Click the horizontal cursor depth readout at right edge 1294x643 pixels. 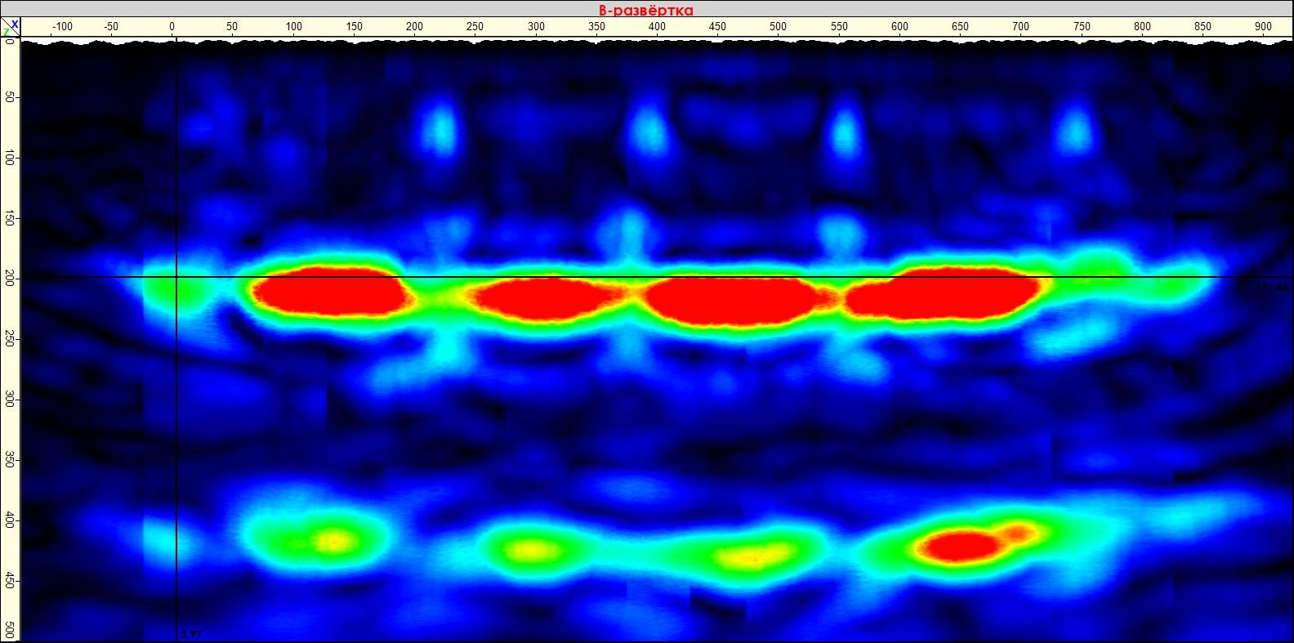click(x=1273, y=287)
